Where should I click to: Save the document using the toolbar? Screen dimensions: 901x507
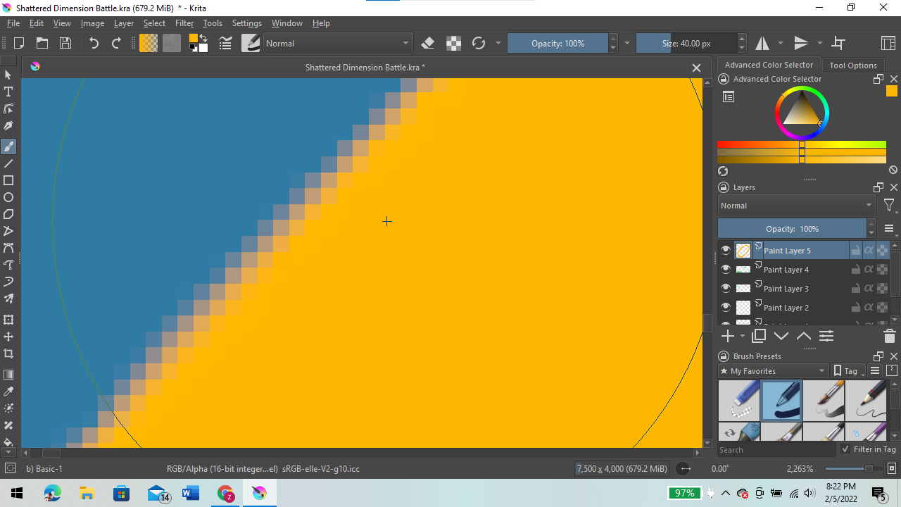coord(65,43)
